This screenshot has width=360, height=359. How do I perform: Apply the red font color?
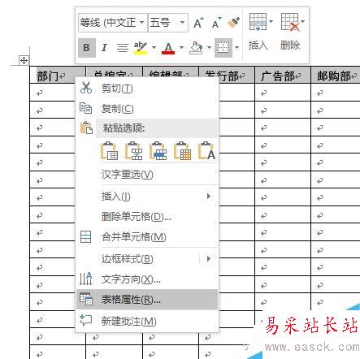(x=168, y=48)
